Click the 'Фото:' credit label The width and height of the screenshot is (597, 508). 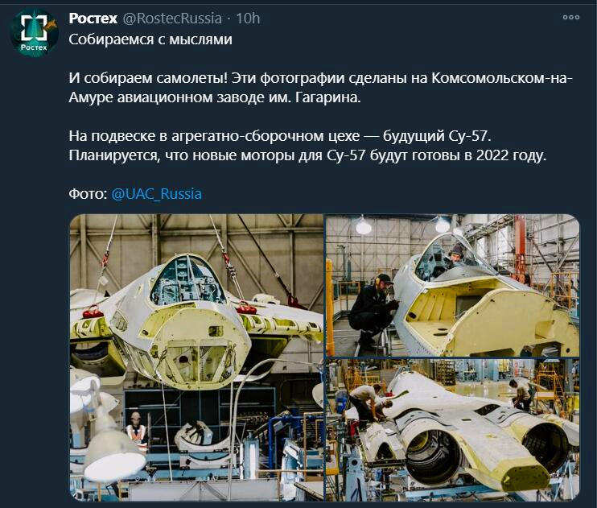click(88, 193)
